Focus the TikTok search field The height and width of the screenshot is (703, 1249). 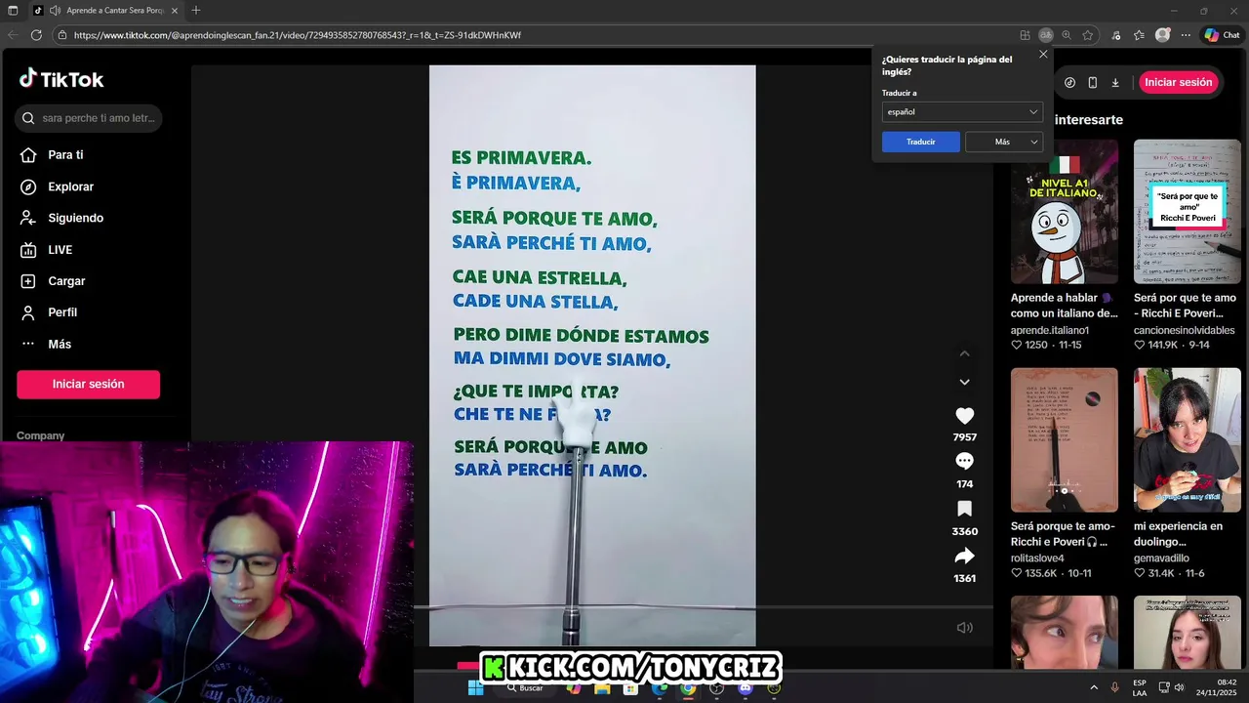coord(89,118)
